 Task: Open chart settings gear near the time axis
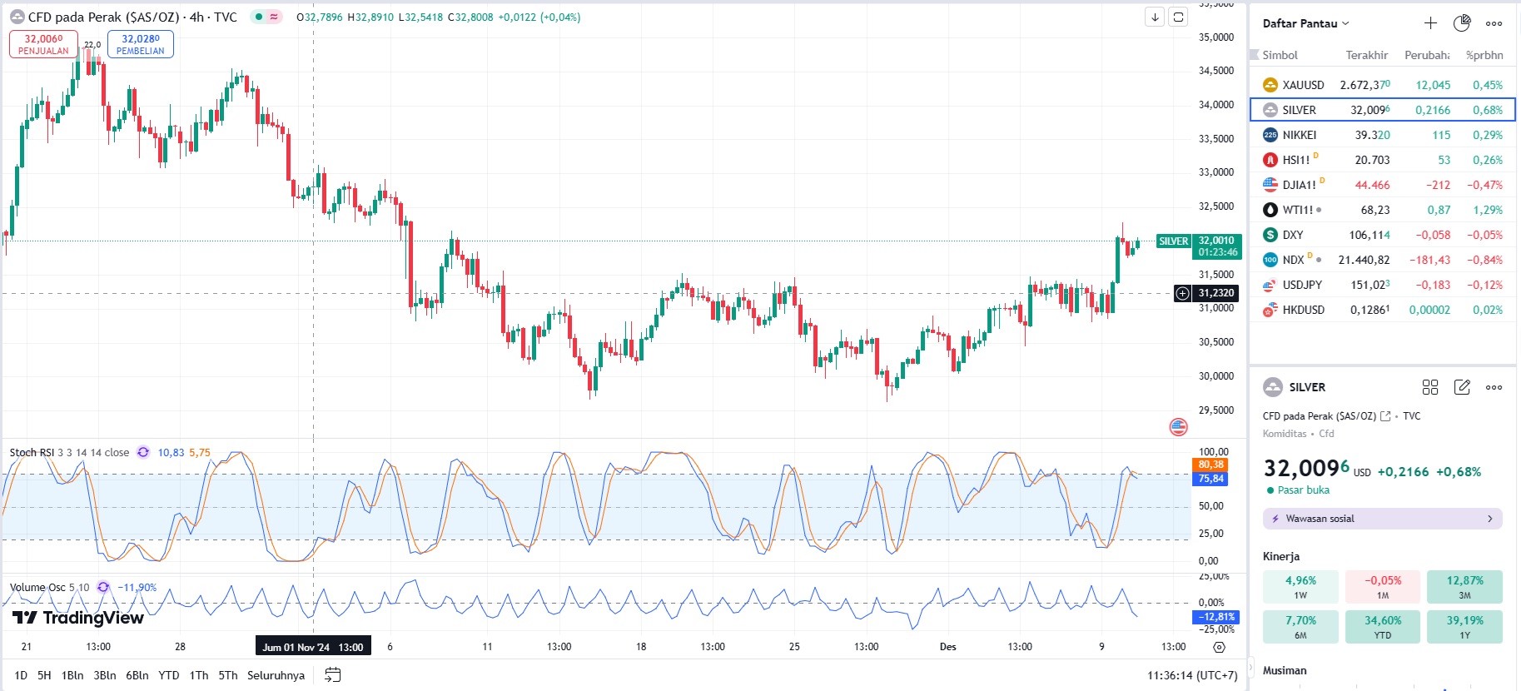tap(1220, 647)
